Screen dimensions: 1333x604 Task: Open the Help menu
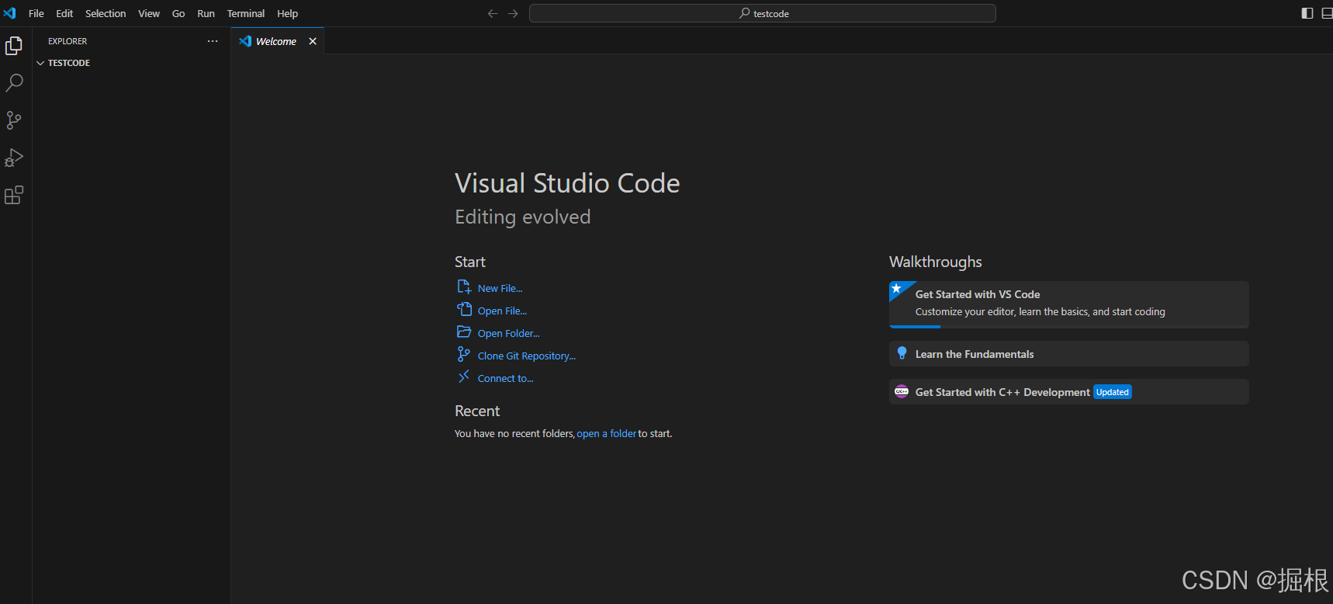click(288, 13)
